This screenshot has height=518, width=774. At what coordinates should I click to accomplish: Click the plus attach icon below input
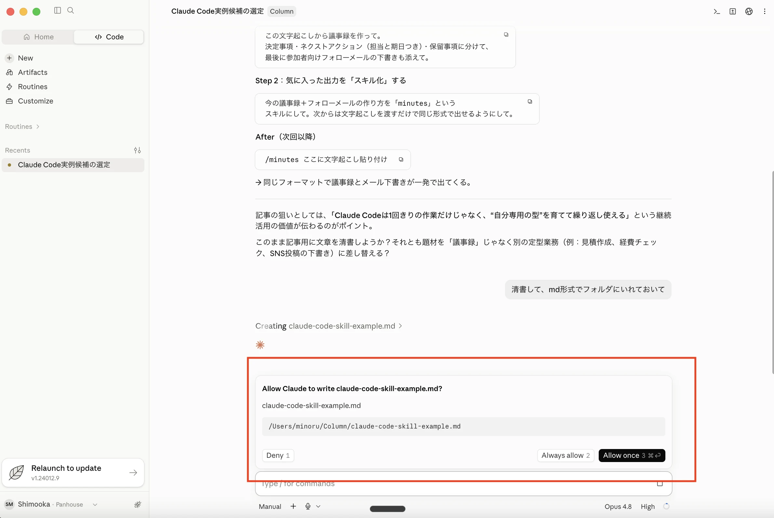click(x=293, y=506)
